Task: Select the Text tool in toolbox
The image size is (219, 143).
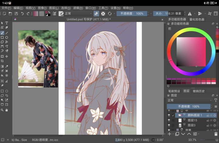Action: click(7, 23)
